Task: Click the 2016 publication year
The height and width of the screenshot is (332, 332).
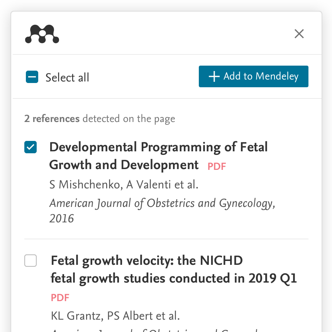Action: 62,219
